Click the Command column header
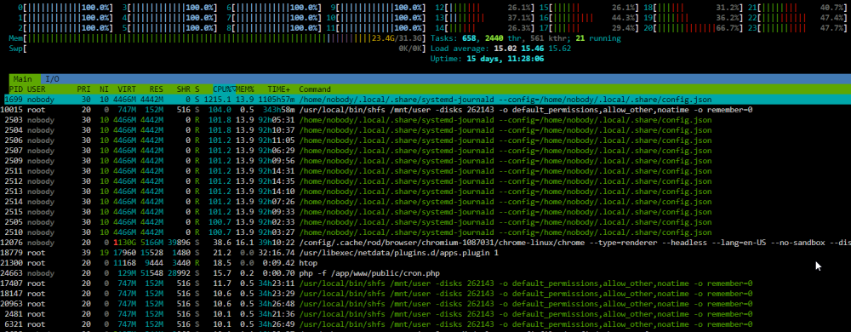The image size is (851, 332). (315, 89)
